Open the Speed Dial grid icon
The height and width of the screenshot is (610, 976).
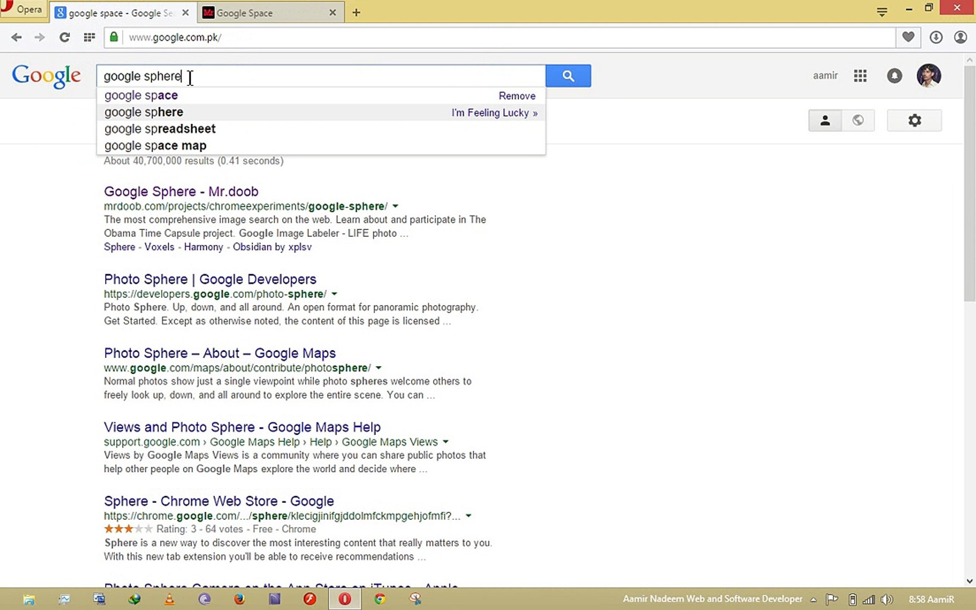pos(89,37)
